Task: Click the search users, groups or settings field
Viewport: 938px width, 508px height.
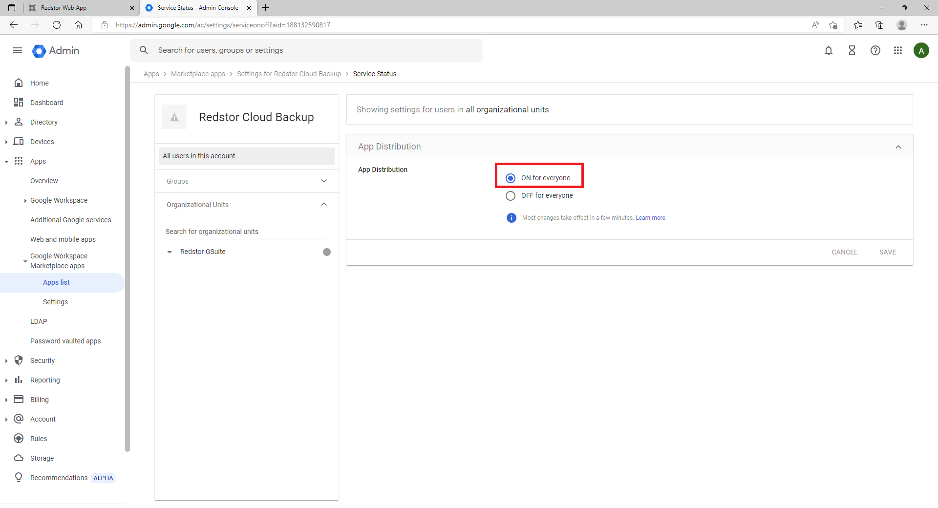Action: (306, 50)
